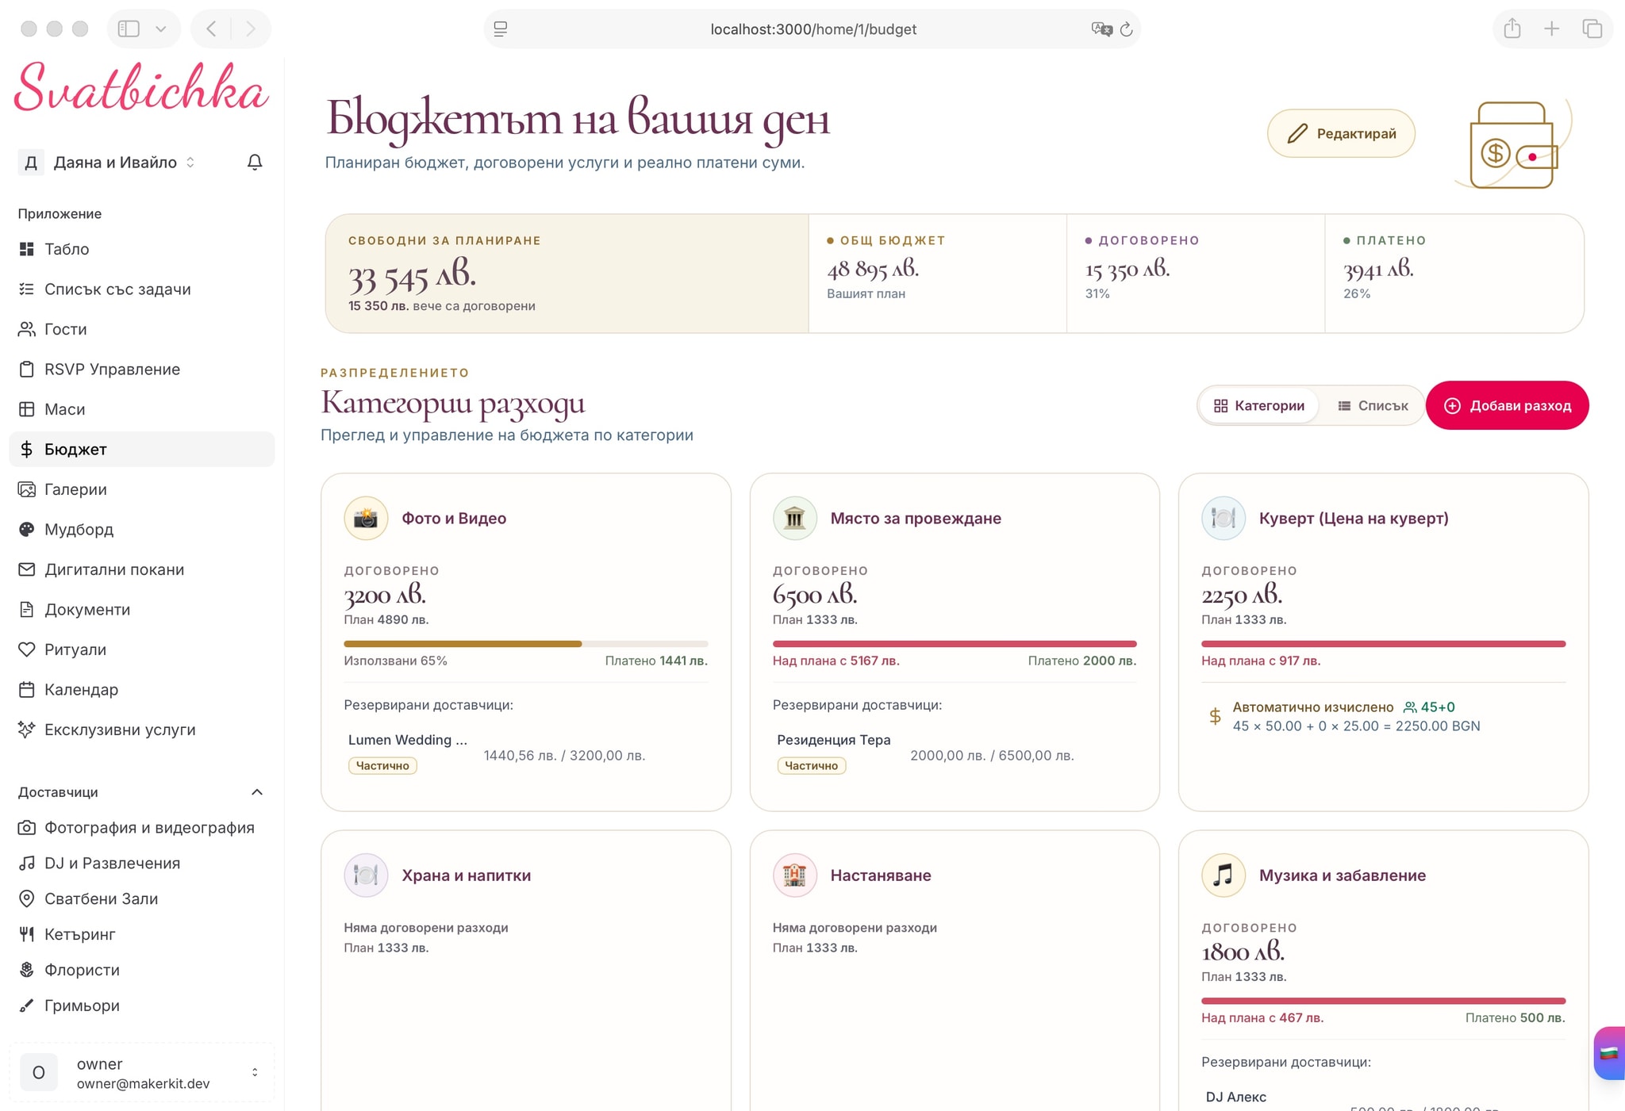Screen dimensions: 1625x1111
Task: Click the Гримьори brush icon
Action: point(27,1005)
